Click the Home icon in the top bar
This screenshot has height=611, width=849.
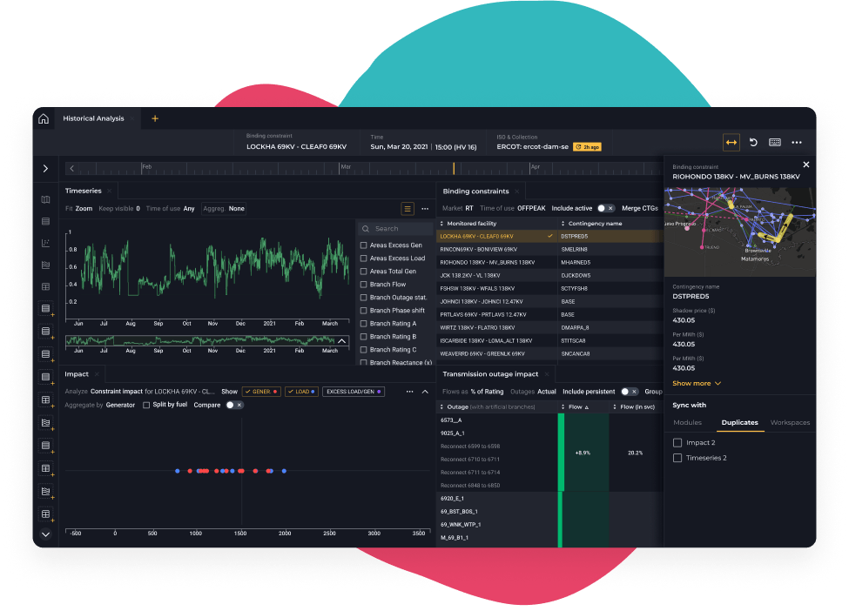[43, 118]
